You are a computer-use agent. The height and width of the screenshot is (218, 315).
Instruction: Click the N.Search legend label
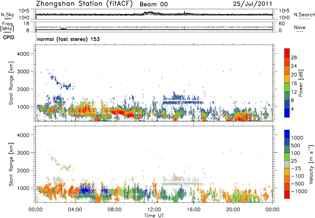click(x=304, y=15)
